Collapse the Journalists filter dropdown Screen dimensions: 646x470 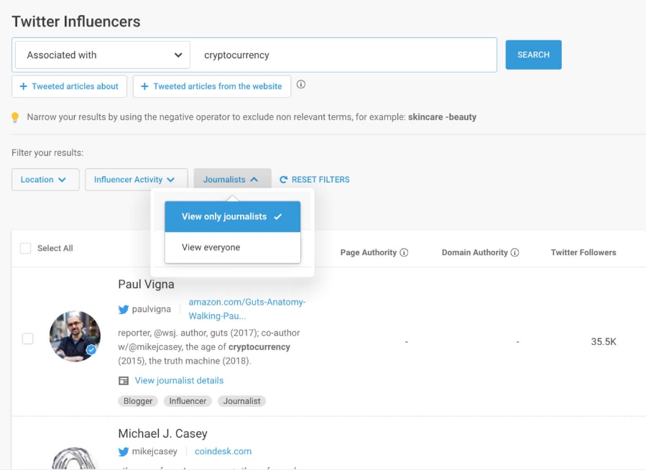(x=232, y=180)
